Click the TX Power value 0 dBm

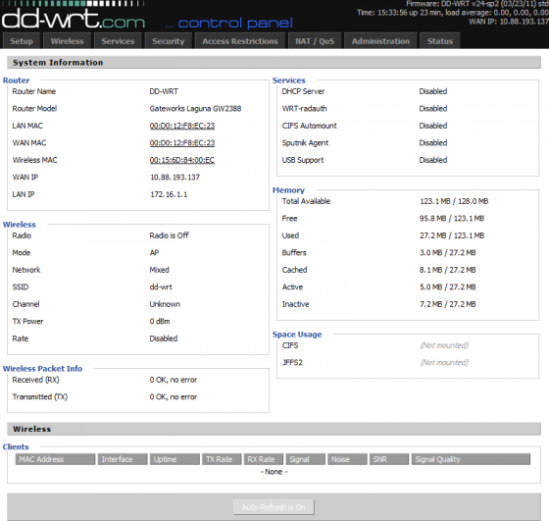pyautogui.click(x=160, y=321)
